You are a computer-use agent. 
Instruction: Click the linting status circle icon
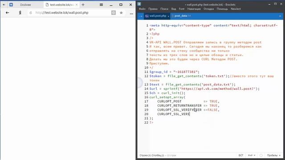pos(261,156)
